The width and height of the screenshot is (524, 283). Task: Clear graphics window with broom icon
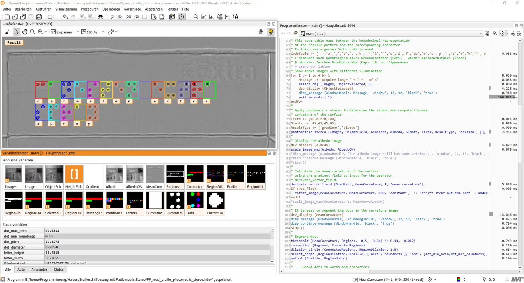tap(7, 32)
